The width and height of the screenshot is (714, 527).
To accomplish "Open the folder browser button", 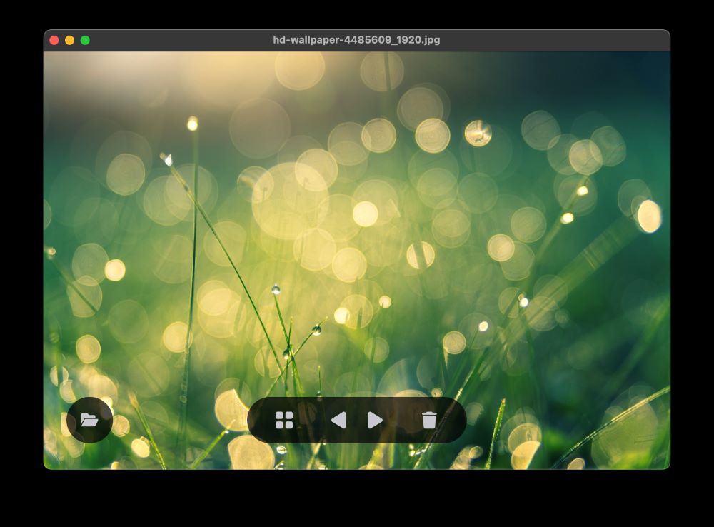I will 89,420.
